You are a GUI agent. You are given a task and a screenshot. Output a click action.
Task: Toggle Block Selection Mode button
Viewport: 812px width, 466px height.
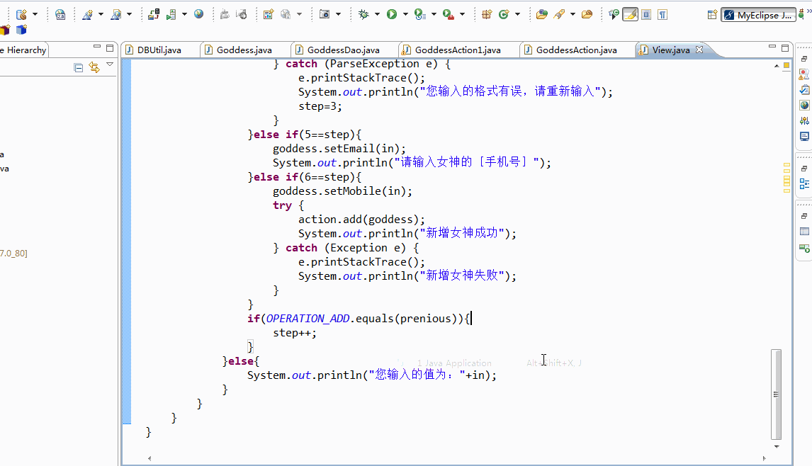click(x=646, y=14)
